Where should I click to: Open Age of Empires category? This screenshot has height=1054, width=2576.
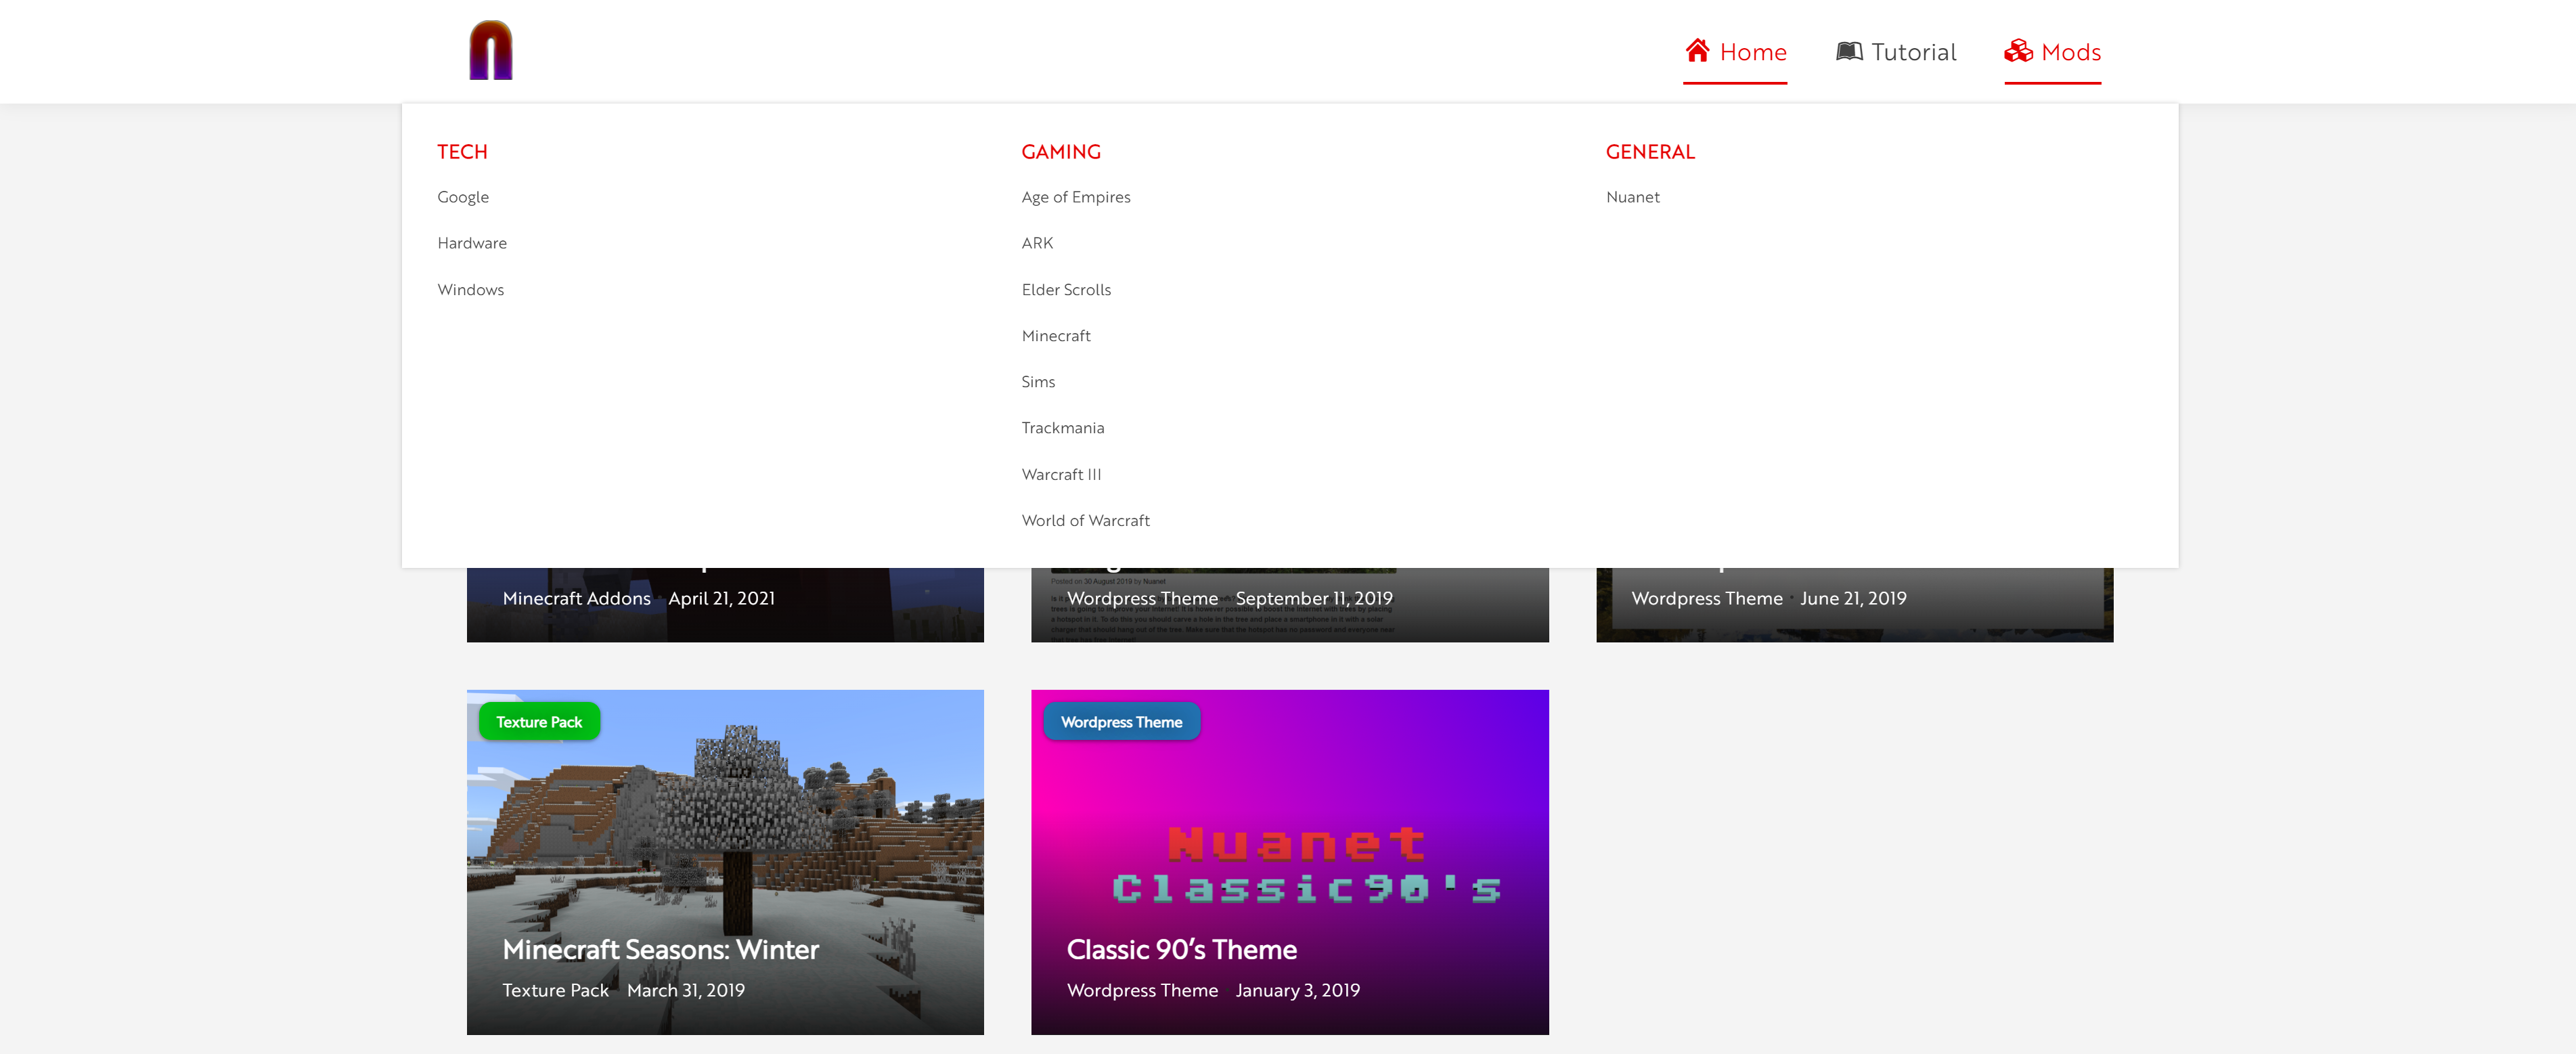[x=1076, y=197]
